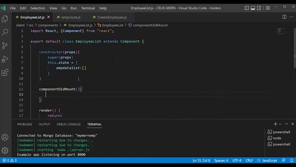Viewport: 296px width, 167px height.
Task: Open the View menu
Action: pyautogui.click(x=53, y=8)
